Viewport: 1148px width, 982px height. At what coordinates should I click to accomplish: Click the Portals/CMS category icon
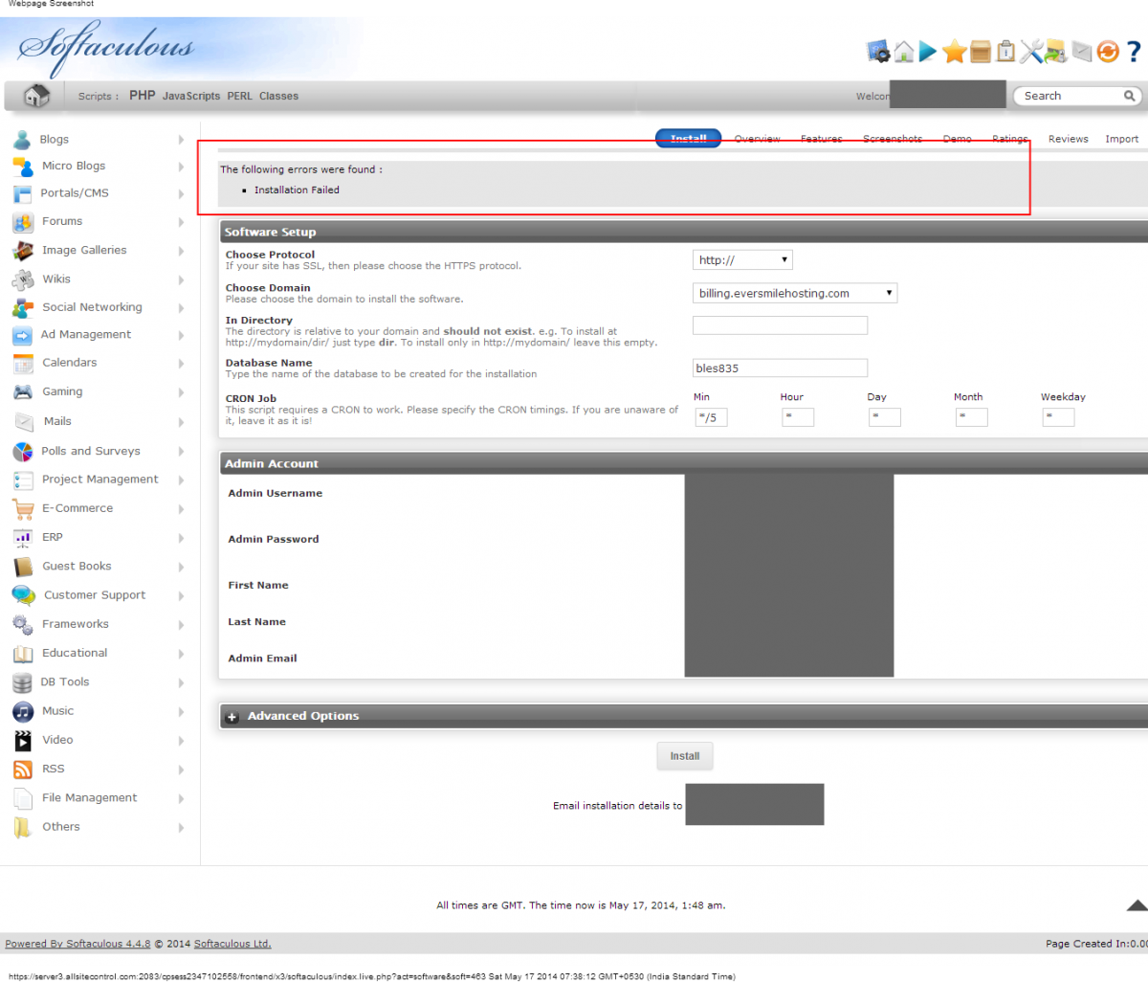22,193
